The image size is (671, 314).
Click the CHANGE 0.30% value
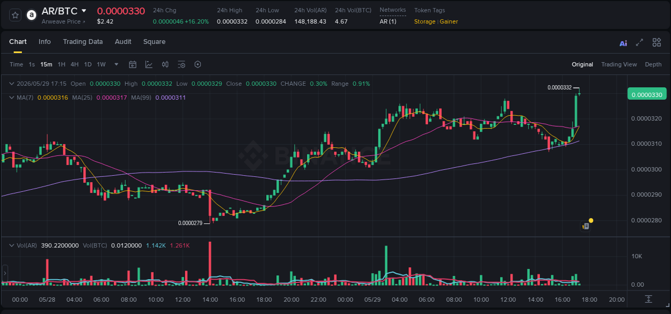(x=318, y=84)
